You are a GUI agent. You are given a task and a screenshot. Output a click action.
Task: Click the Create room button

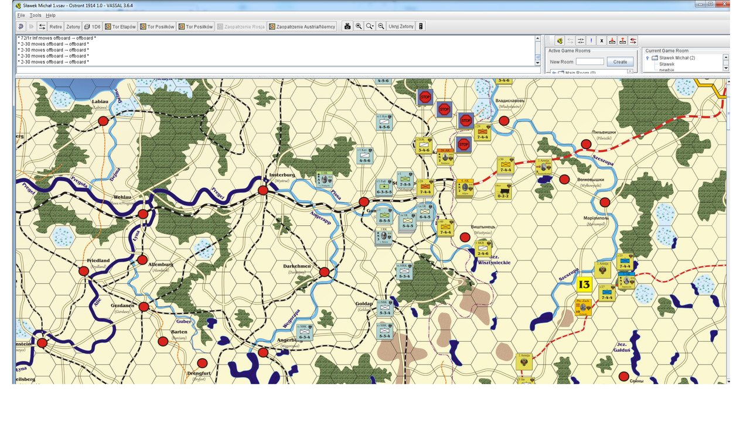click(x=620, y=61)
